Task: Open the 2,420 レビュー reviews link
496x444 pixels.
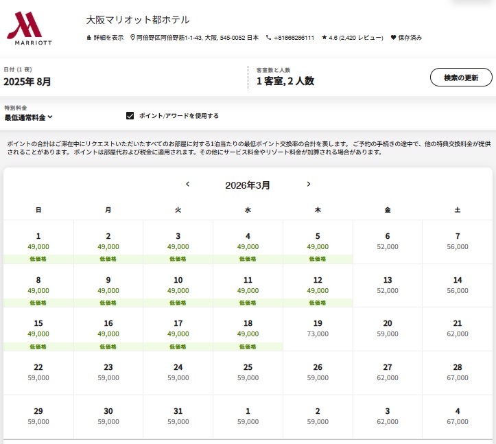Action: pyautogui.click(x=361, y=38)
